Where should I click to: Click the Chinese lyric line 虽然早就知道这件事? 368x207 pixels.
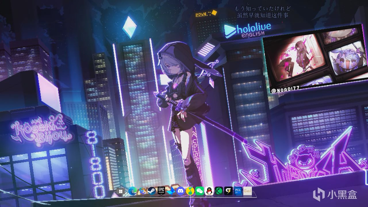click(x=263, y=15)
